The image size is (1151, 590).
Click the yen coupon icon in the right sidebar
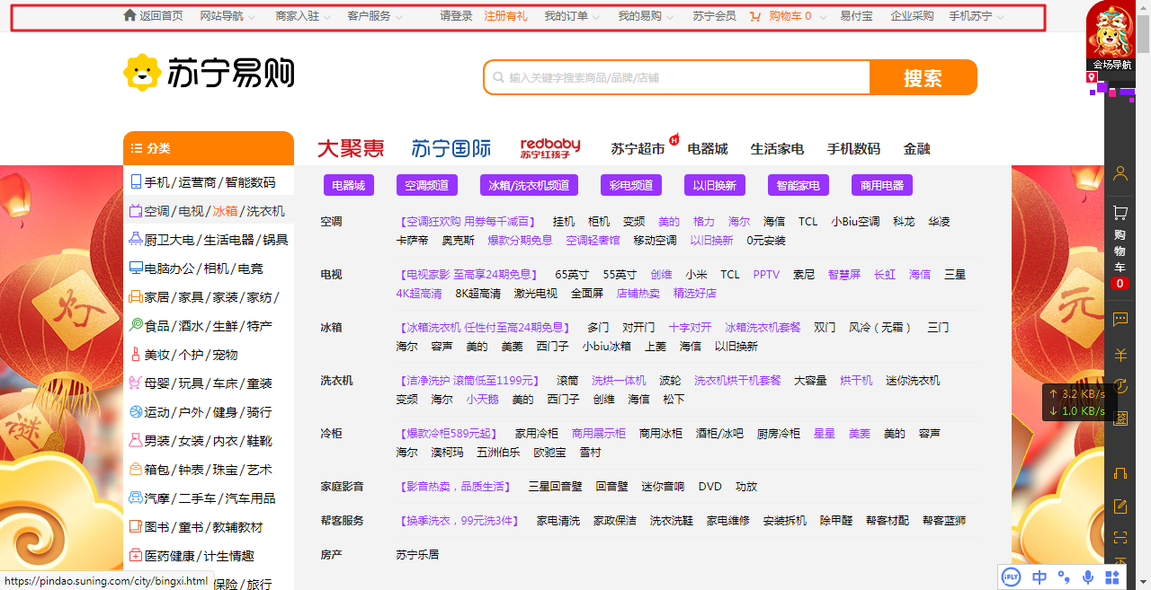tap(1120, 355)
